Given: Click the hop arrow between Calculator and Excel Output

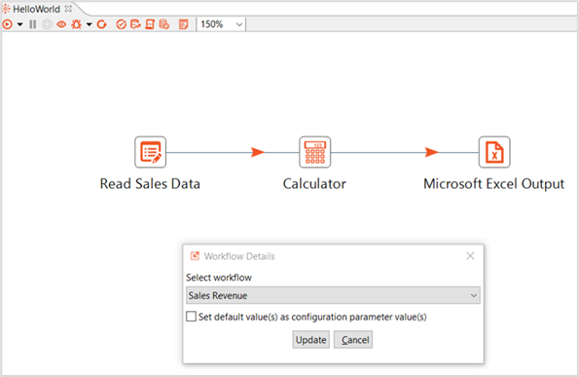Looking at the screenshot, I should pyautogui.click(x=431, y=152).
